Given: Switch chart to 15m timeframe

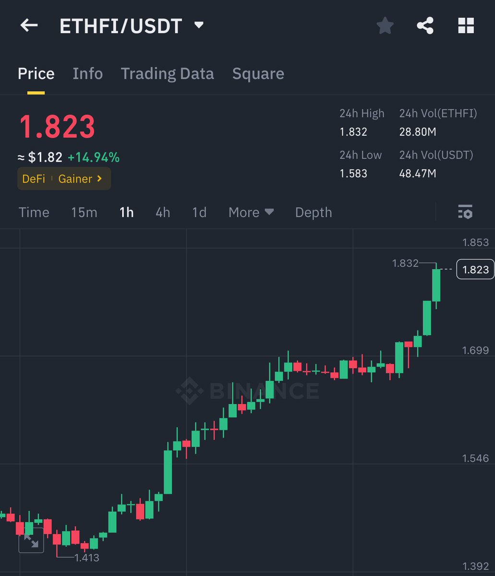Looking at the screenshot, I should tap(84, 212).
